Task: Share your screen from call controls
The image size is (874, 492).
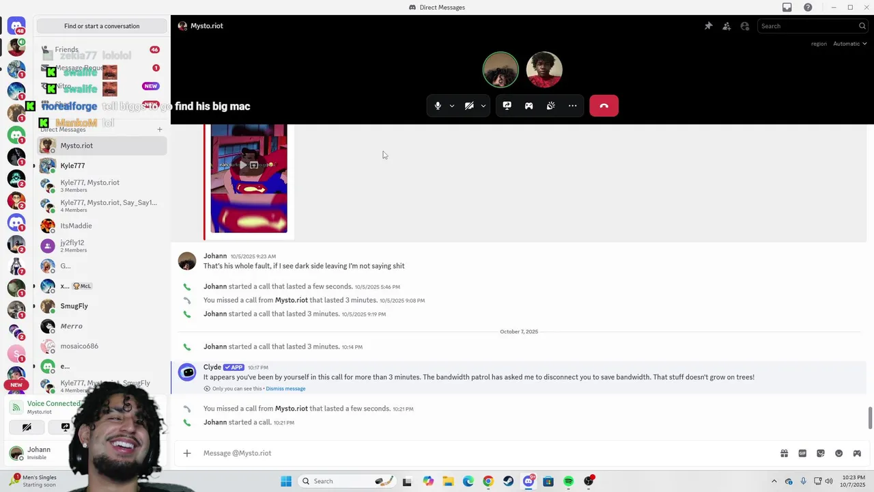Action: pyautogui.click(x=507, y=106)
